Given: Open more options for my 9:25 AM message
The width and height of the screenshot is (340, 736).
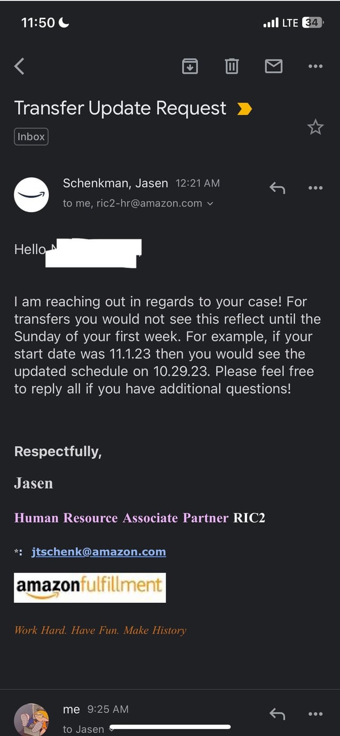Looking at the screenshot, I should tap(315, 714).
